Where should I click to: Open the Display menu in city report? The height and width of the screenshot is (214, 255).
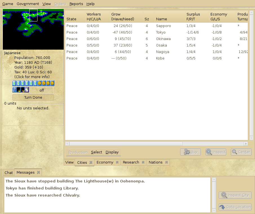tap(112, 152)
